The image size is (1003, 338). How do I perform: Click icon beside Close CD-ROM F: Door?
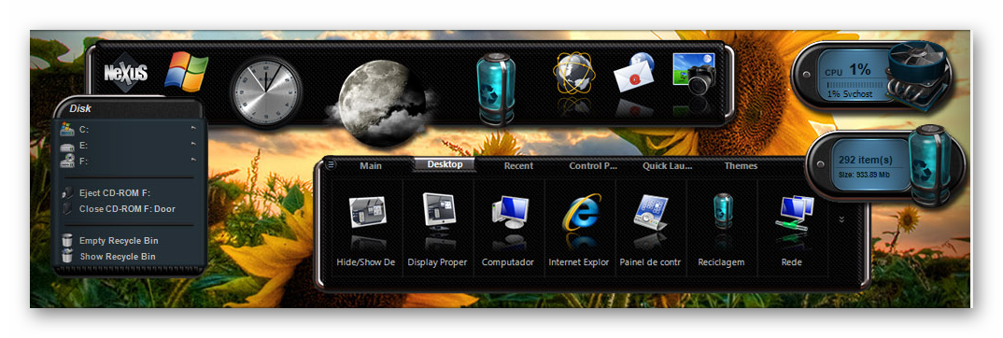coord(67,208)
